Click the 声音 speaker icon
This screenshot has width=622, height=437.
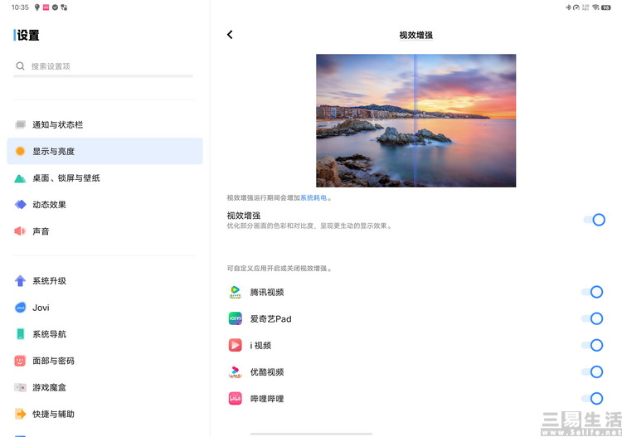pyautogui.click(x=20, y=231)
